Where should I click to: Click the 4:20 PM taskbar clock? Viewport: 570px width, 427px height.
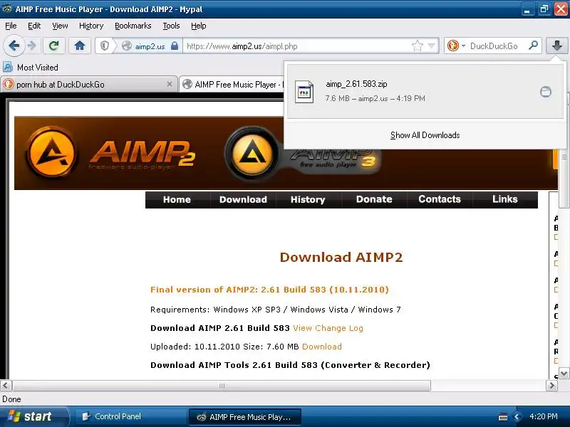544,416
